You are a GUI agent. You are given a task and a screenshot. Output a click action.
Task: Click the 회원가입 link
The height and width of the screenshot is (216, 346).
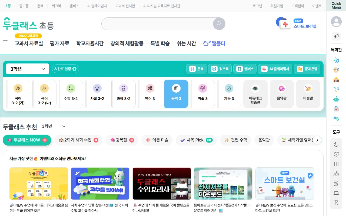pos(277,6)
